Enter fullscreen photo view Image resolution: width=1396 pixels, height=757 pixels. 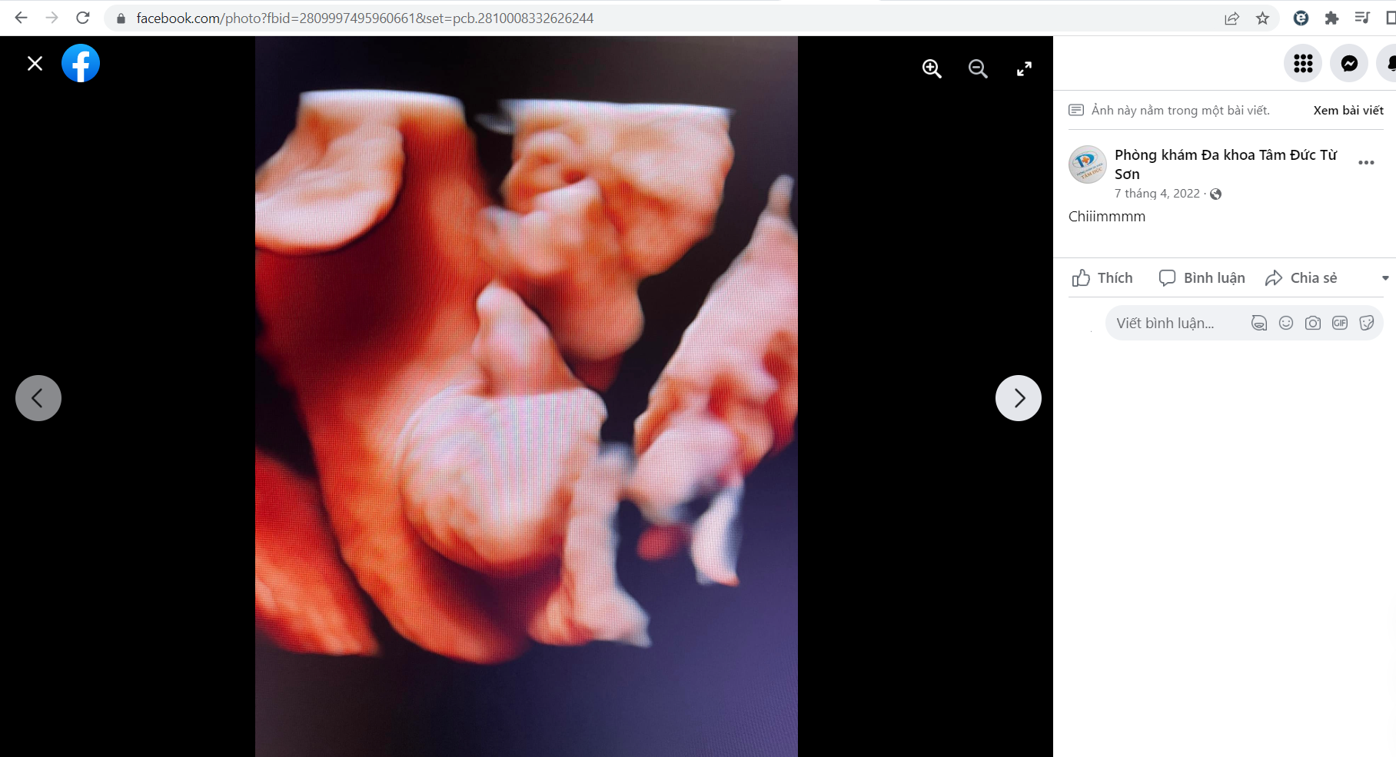1024,68
